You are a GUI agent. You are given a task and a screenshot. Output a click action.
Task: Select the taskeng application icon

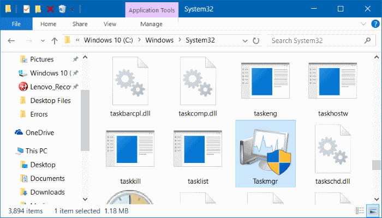[x=265, y=81]
